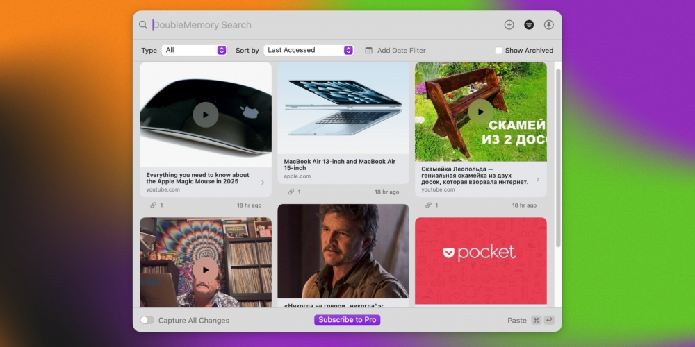Open the Type dropdown set to All
The image size is (695, 347).
(x=194, y=50)
